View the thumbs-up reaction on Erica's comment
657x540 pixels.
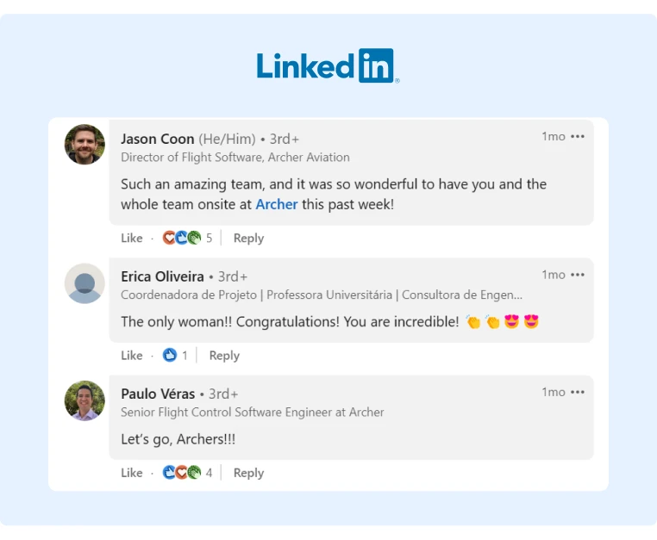tap(170, 356)
